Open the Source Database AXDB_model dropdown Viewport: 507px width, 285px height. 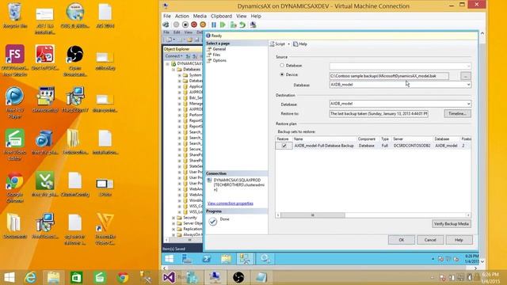tap(468, 85)
